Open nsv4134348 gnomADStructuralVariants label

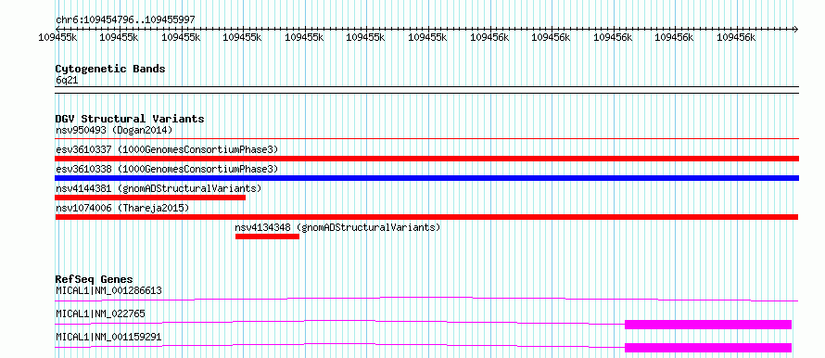(337, 227)
